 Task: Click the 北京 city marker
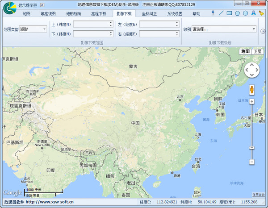tap(180, 100)
